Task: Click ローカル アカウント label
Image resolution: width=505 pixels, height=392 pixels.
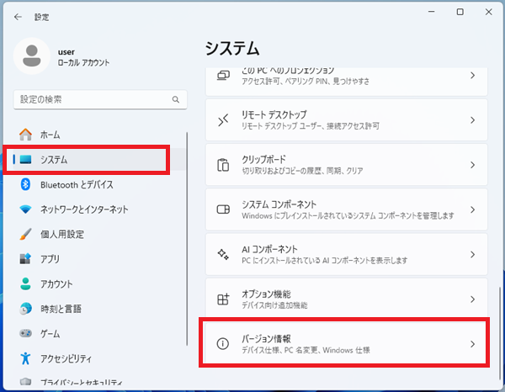Action: pyautogui.click(x=83, y=62)
